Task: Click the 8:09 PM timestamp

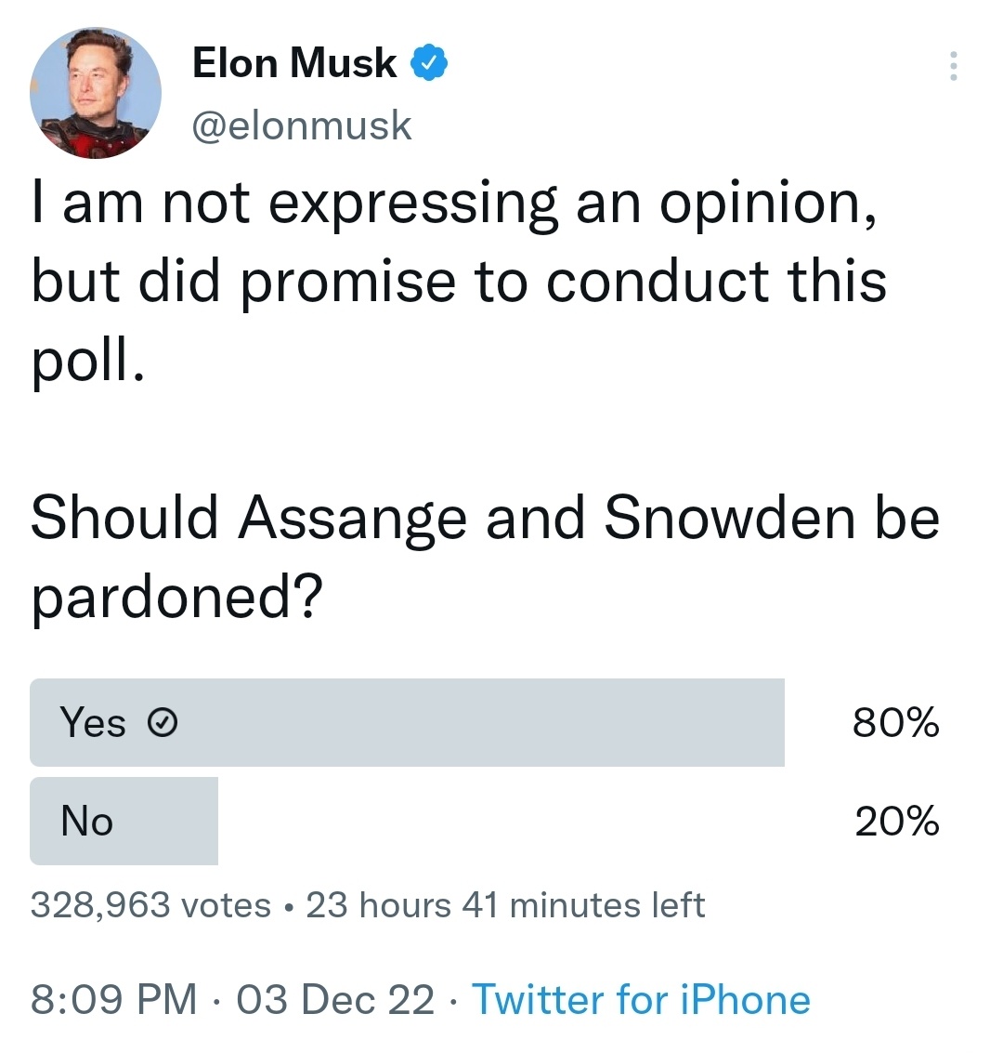Action: pyautogui.click(x=114, y=999)
